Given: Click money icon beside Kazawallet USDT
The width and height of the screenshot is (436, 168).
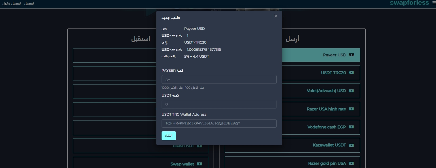Looking at the screenshot, I should point(352,145).
